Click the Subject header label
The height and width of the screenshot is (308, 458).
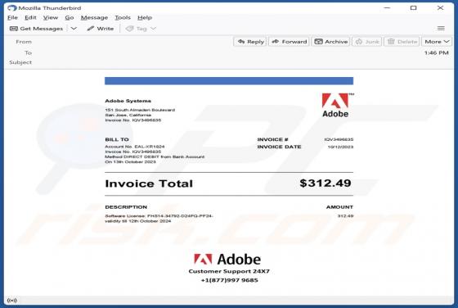[20, 62]
